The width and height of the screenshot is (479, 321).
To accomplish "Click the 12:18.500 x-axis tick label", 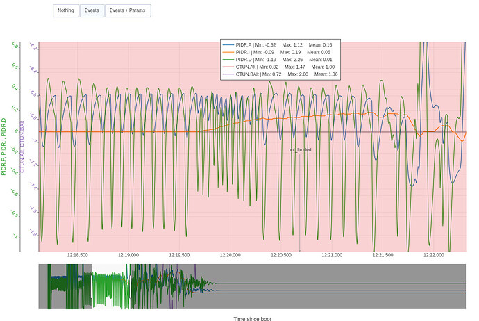I will click(x=78, y=255).
